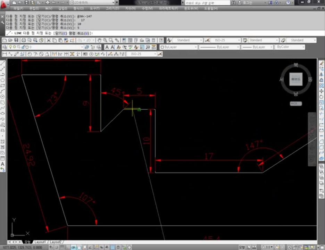325x250 pixels.
Task: Open the lineweight ByLayer dropdown
Action: 258,47
